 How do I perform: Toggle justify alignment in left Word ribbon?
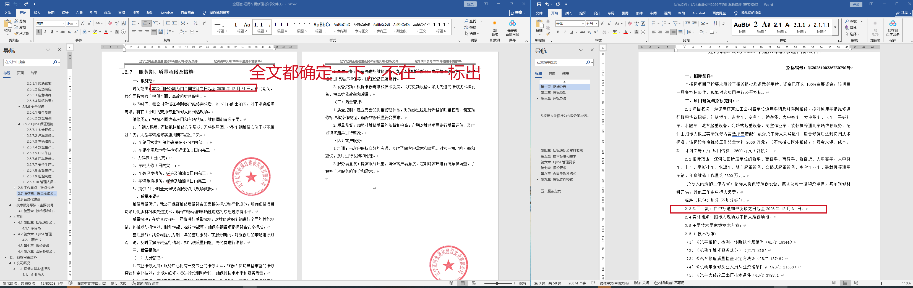click(x=153, y=32)
